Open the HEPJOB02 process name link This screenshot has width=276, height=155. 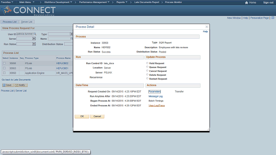pos(62,63)
